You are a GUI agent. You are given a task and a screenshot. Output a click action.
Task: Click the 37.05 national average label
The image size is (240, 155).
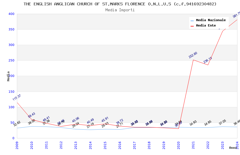point(222,122)
